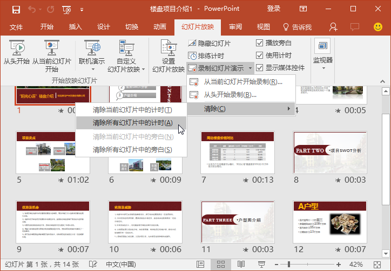The height and width of the screenshot is (271, 391).
Task: Collapse the ribbon with the chevron
Action: tap(382, 81)
